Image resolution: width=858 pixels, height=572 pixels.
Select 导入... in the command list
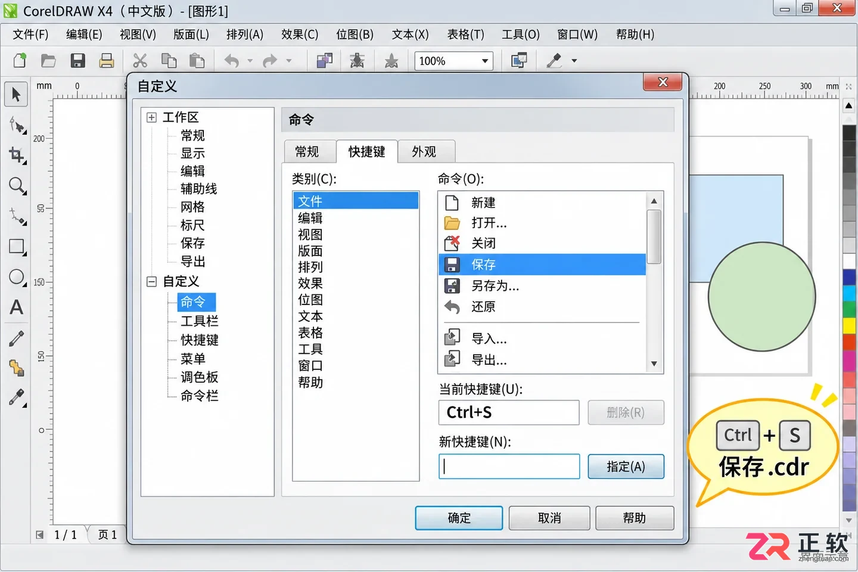click(x=542, y=338)
